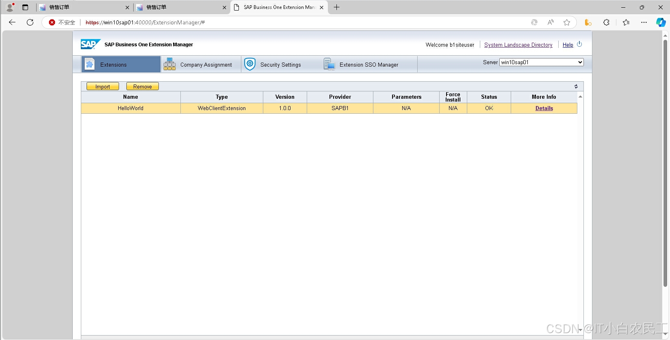670x340 pixels.
Task: Click the SAP logo
Action: [x=90, y=44]
